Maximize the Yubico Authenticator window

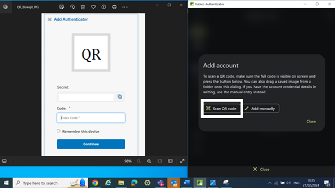coord(317,4)
